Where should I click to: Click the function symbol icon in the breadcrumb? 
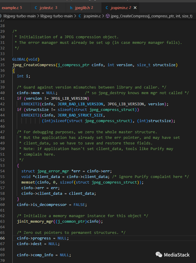coord(108,16)
